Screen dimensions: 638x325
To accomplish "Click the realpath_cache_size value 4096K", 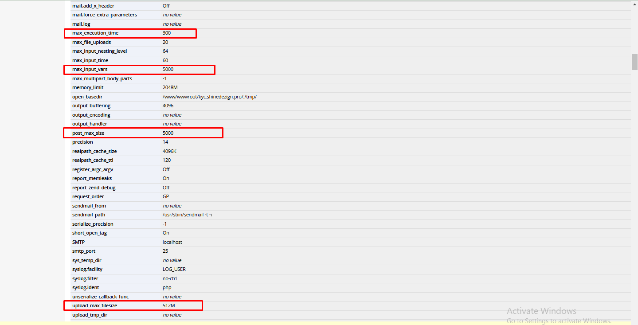I will (x=169, y=152).
